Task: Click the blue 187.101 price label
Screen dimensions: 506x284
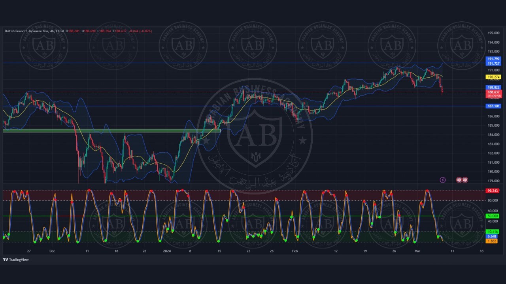Action: 493,106
